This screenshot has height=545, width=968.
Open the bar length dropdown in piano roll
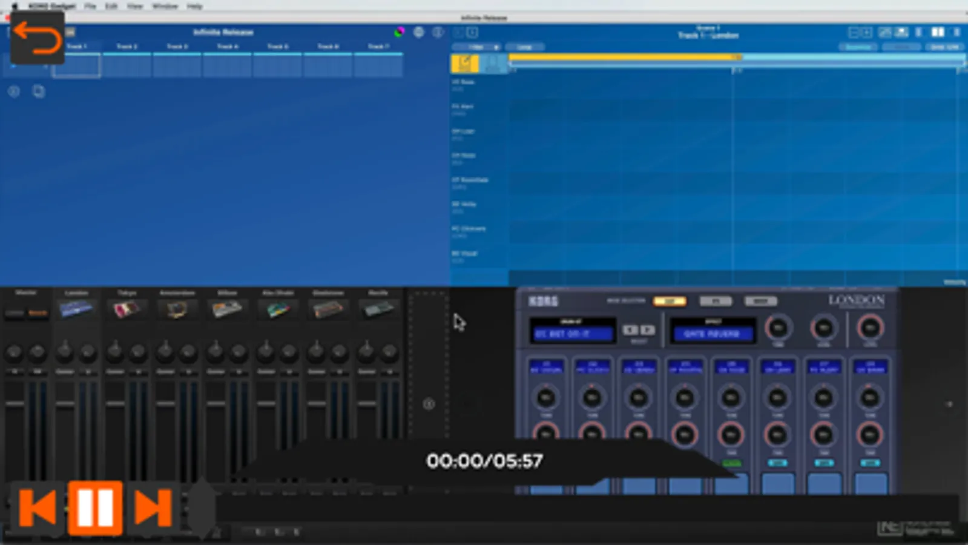(476, 47)
